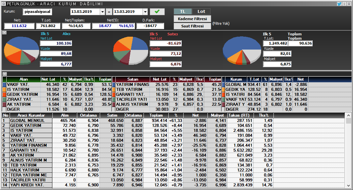Sort by Kurum header in totals table
This screenshot has width=353, height=190.
pos(236,79)
